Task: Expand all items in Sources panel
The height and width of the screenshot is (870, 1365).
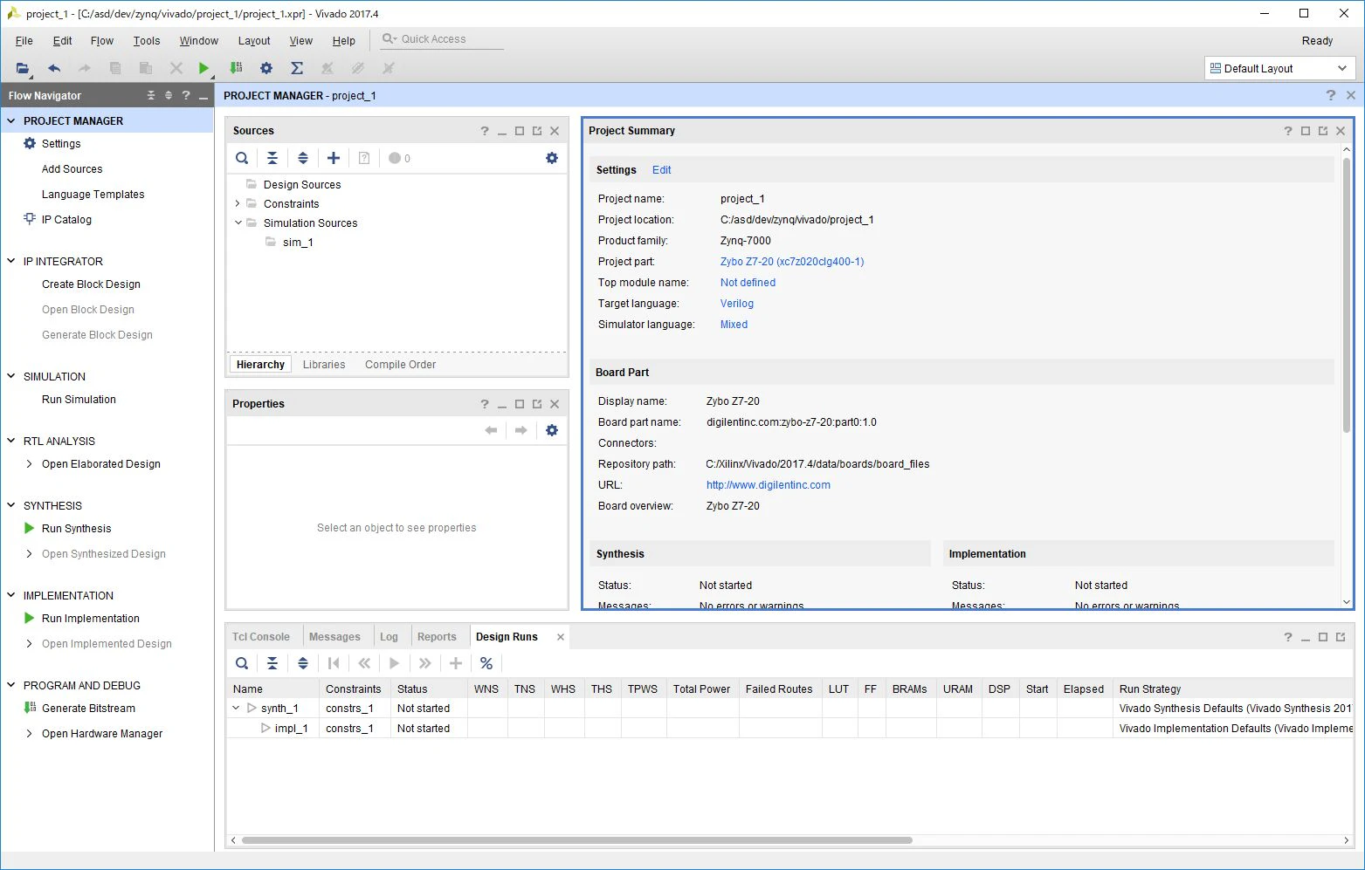Action: point(303,158)
